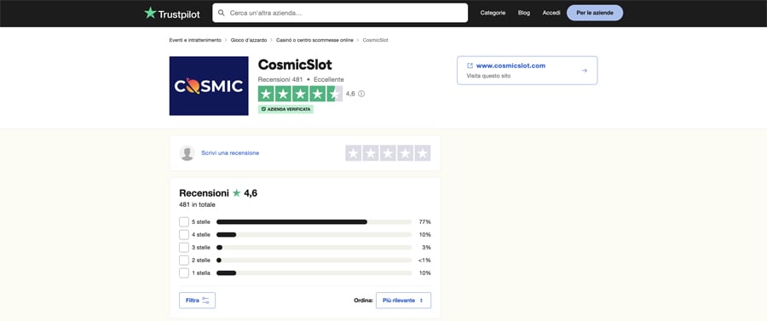The width and height of the screenshot is (767, 321).
Task: Click Eventi e intrattenimento breadcrumb
Action: (x=195, y=40)
